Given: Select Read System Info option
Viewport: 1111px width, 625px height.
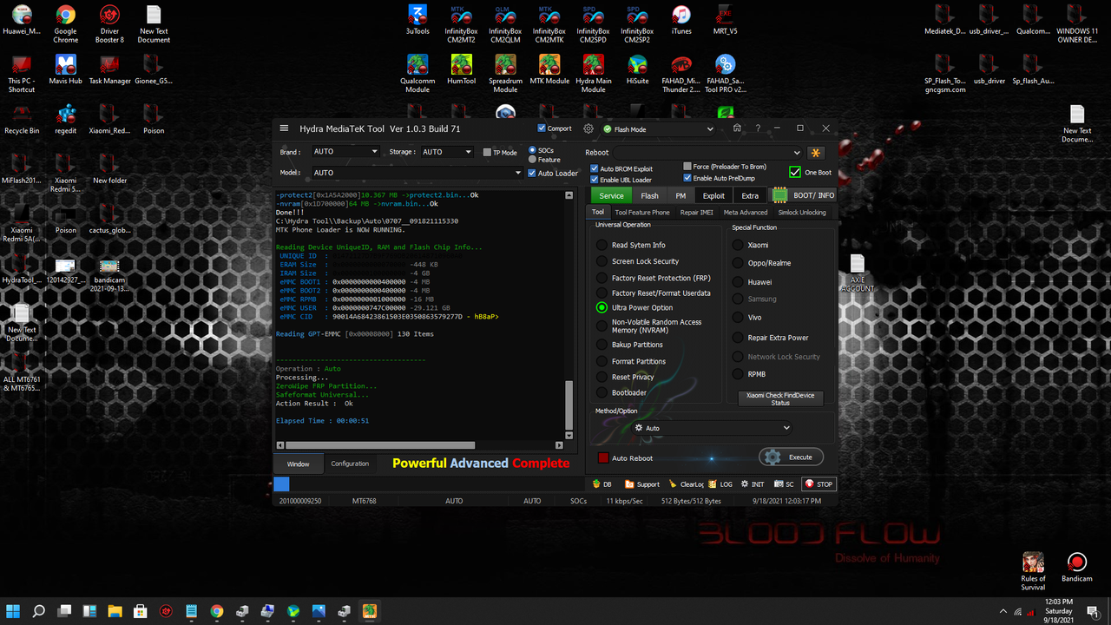Looking at the screenshot, I should [x=602, y=245].
